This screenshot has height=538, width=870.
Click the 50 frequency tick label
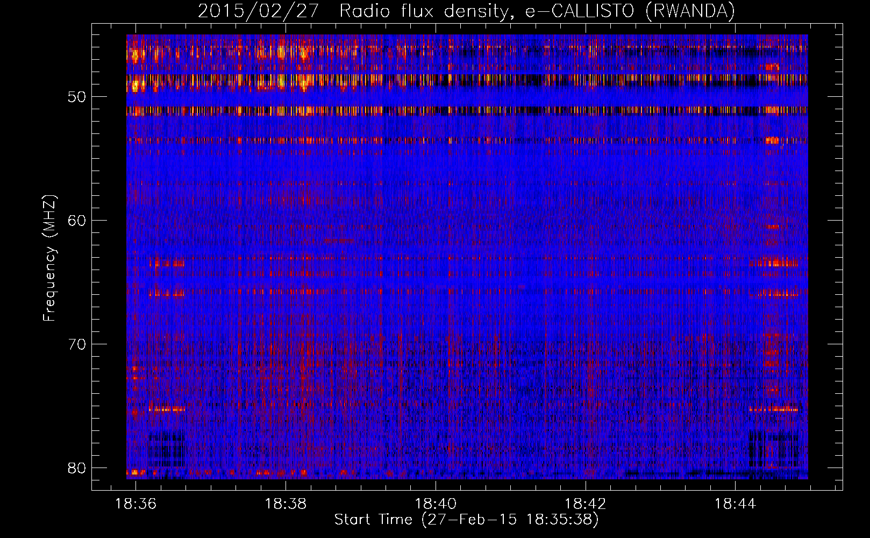coord(77,97)
